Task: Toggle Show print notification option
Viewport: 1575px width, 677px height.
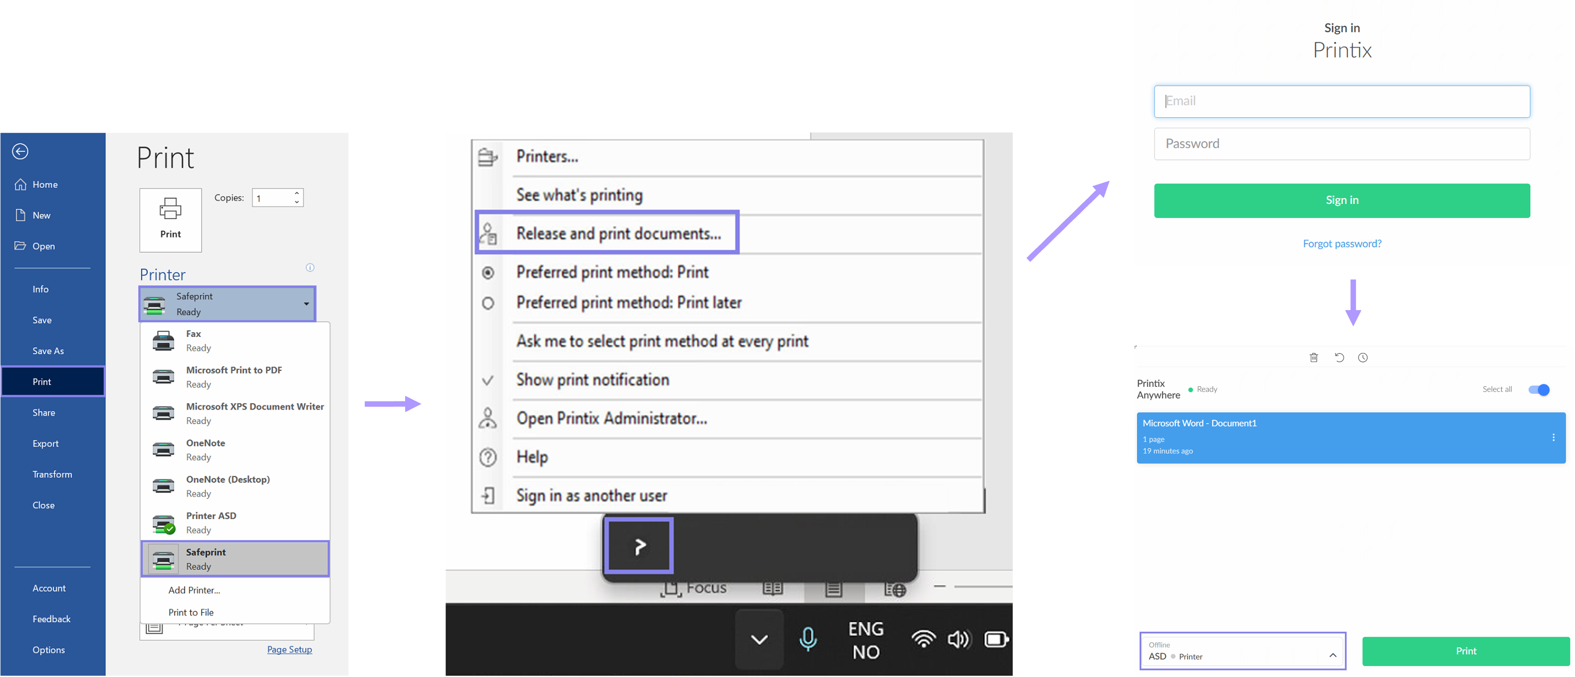Action: coord(592,380)
